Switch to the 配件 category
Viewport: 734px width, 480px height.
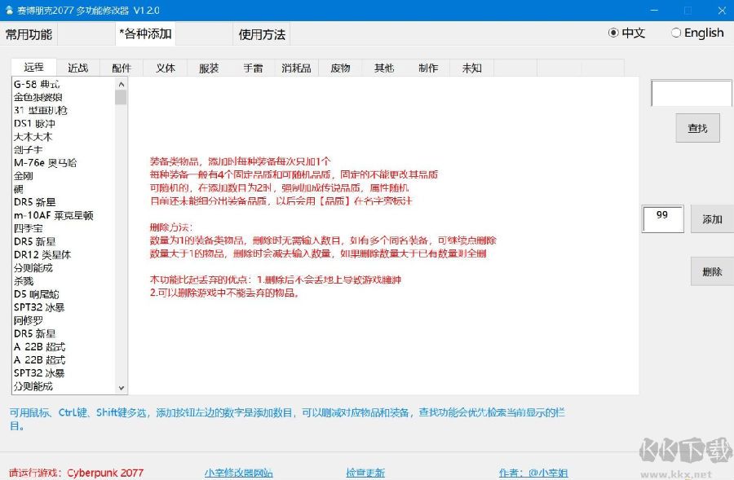pos(121,68)
